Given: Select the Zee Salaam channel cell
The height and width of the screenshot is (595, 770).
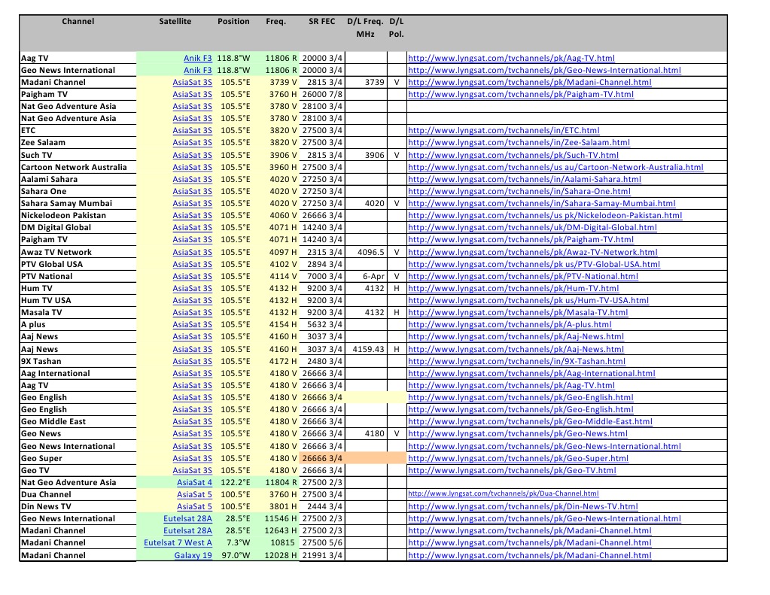Looking at the screenshot, I should (78, 142).
